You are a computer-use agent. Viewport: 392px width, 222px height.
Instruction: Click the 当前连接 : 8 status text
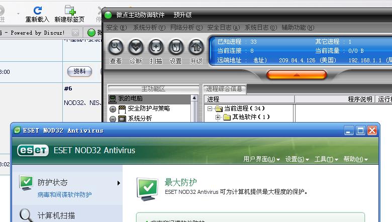(235, 51)
